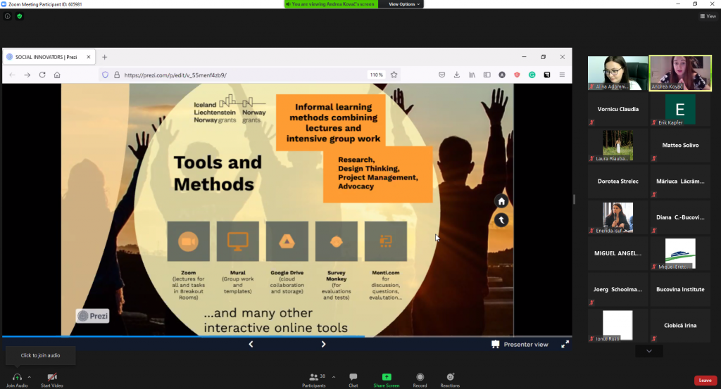The height and width of the screenshot is (389, 721).
Task: Go to the previous Prezi slide arrow
Action: click(x=251, y=344)
